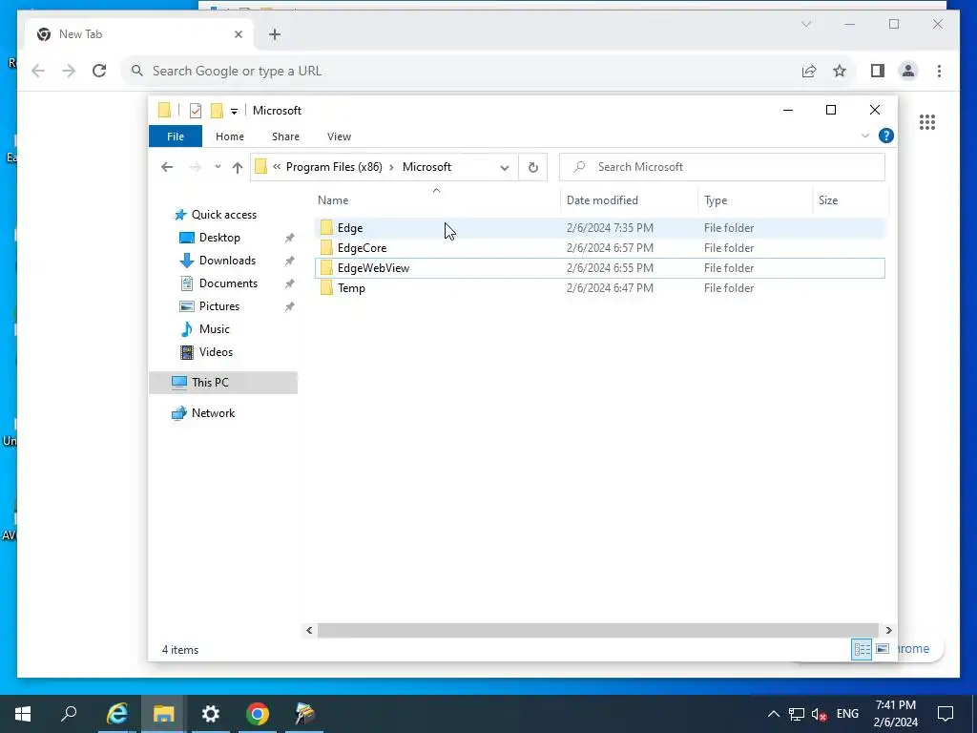
Task: Open the Share ribbon tab
Action: pos(285,136)
